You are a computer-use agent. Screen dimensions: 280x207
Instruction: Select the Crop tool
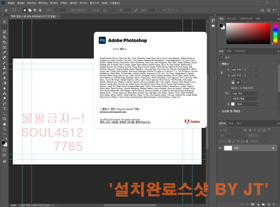point(4,42)
